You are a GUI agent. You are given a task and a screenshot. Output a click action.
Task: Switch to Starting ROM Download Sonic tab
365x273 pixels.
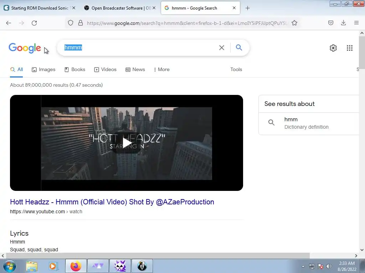[39, 8]
